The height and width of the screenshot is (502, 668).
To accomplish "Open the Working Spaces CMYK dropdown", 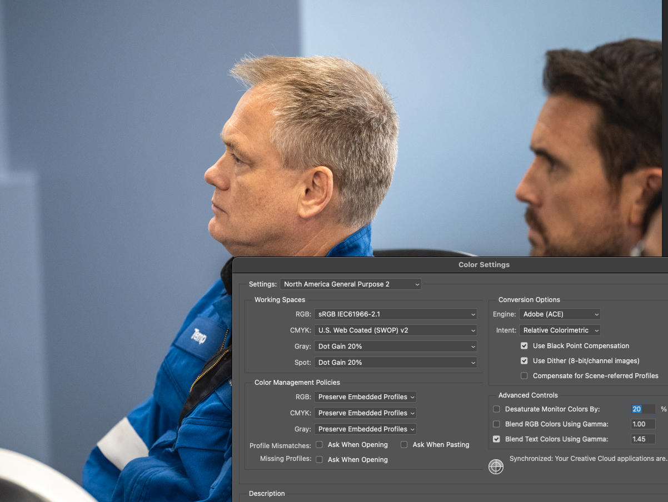I will coord(396,330).
